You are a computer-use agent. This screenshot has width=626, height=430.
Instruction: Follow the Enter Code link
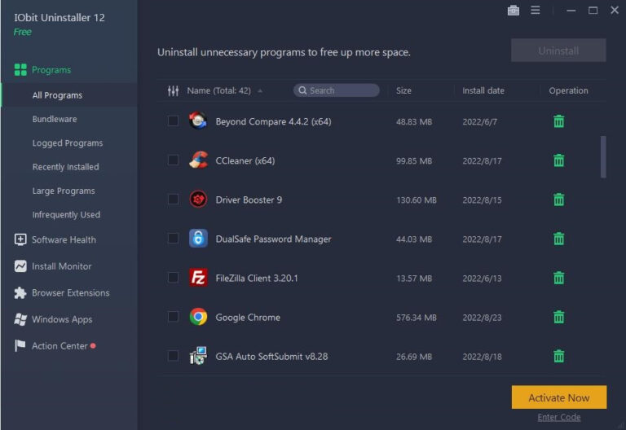[x=558, y=418]
